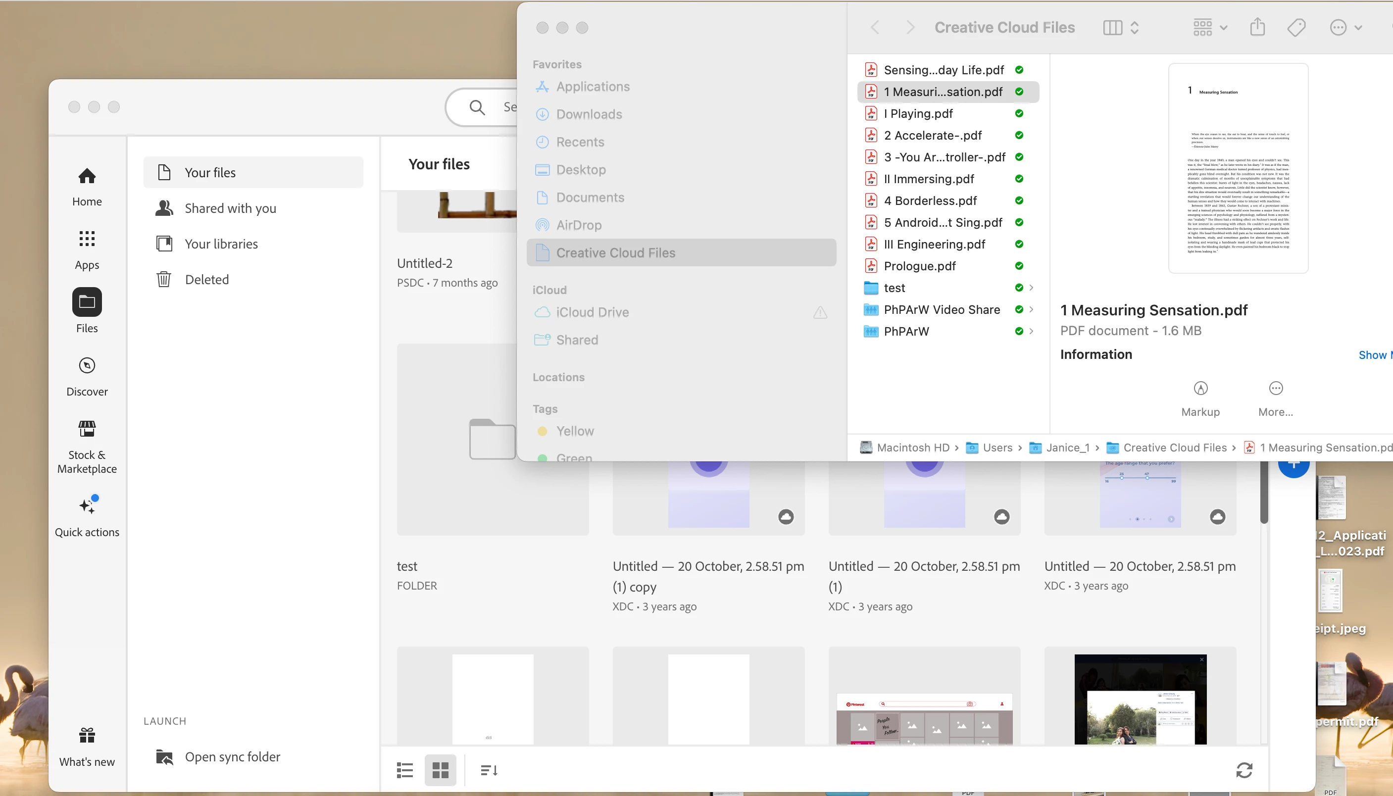Click the refresh sync icon
Viewport: 1393px width, 796px height.
tap(1244, 770)
